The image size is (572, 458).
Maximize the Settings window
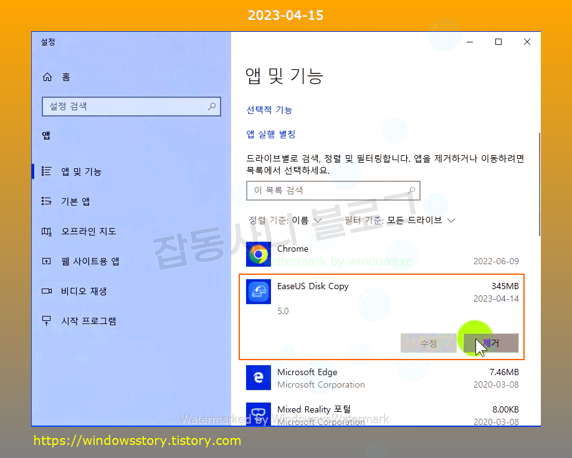point(498,42)
